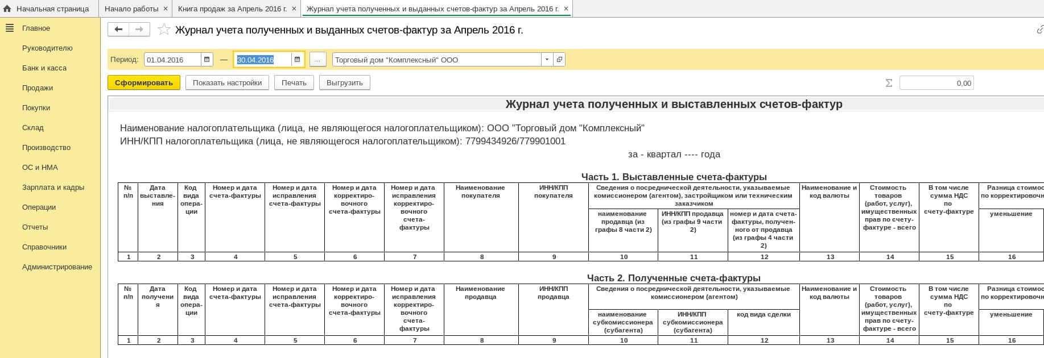
Task: Open the Руководителю section
Action: (47, 48)
